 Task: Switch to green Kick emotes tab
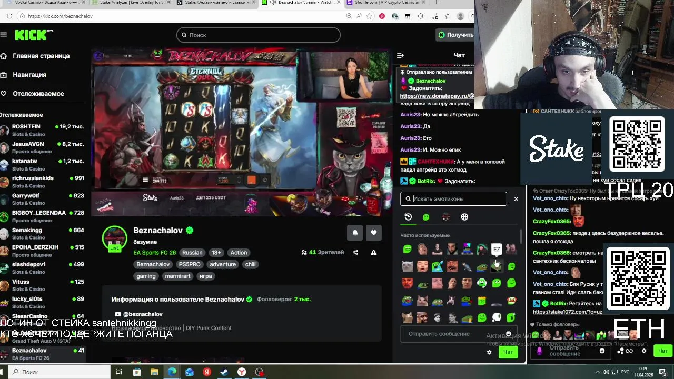(x=426, y=217)
